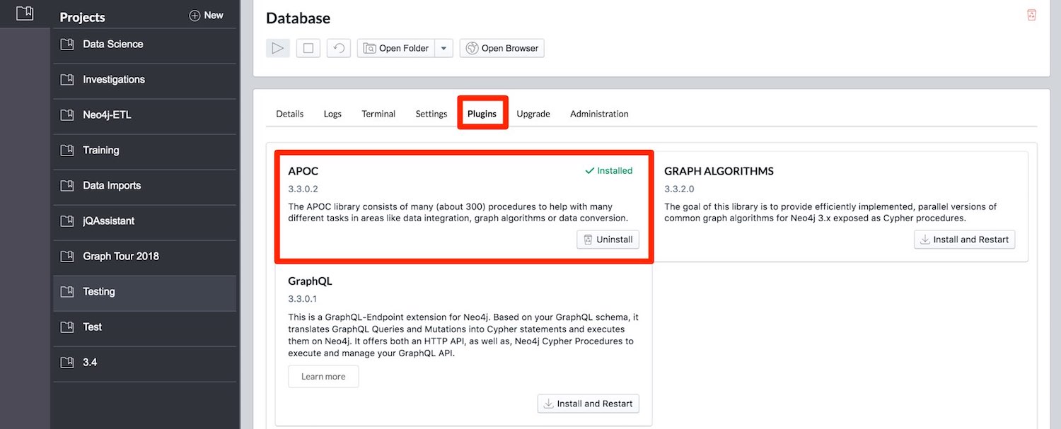This screenshot has height=429, width=1061.
Task: Click the Data Imports project folder icon
Action: (x=67, y=186)
